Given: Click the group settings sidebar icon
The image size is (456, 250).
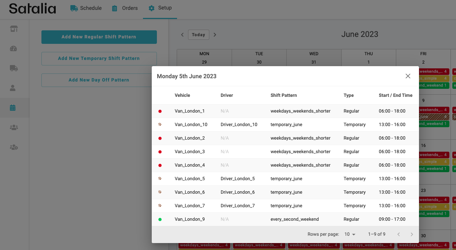Looking at the screenshot, I should click(14, 147).
